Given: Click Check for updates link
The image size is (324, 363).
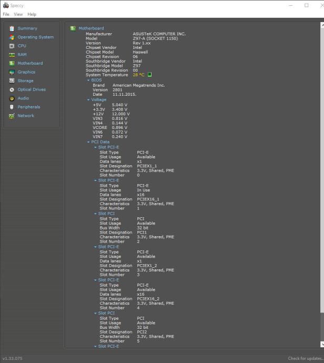Looking at the screenshot, I should (x=306, y=358).
